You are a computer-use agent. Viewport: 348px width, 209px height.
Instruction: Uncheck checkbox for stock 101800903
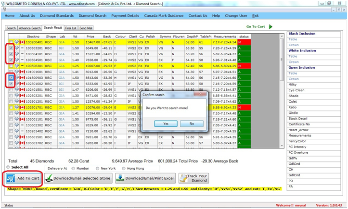click(x=11, y=77)
